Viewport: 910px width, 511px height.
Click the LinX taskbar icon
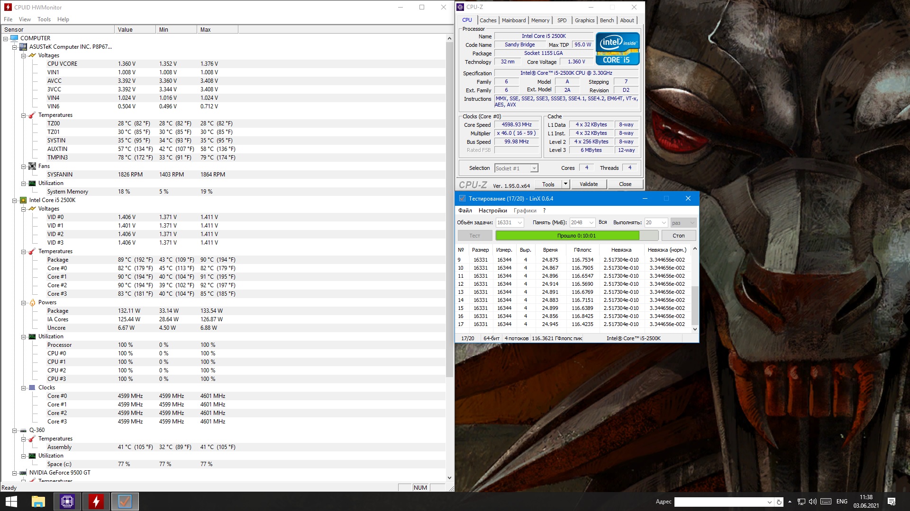125,501
